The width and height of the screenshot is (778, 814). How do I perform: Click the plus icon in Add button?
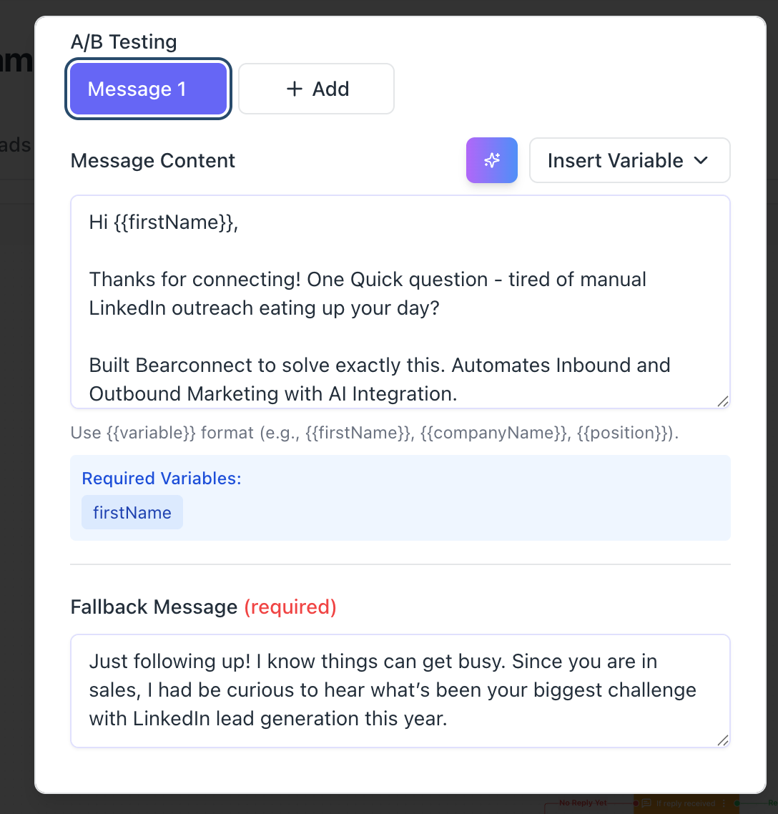[x=294, y=89]
